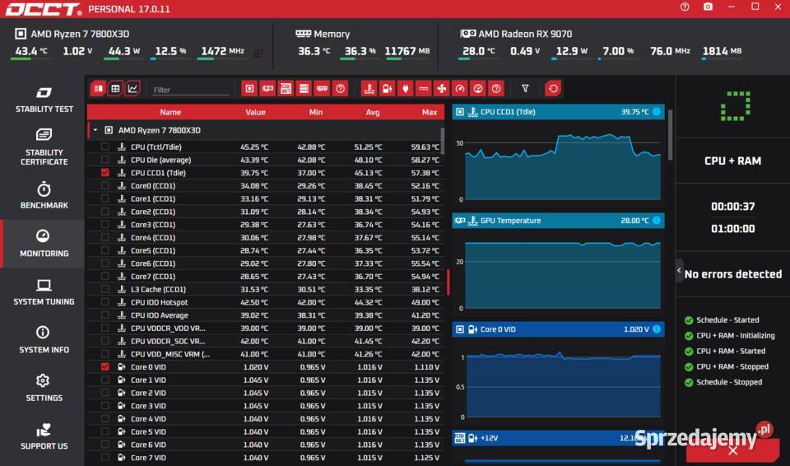Collapse the right test panel arrow
This screenshot has height=466, width=790.
[679, 271]
